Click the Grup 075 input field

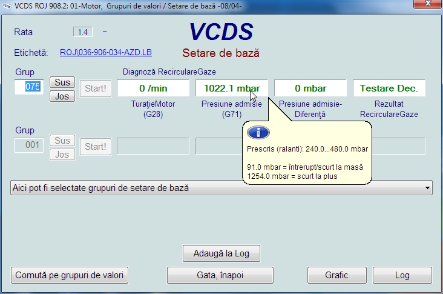(29, 87)
